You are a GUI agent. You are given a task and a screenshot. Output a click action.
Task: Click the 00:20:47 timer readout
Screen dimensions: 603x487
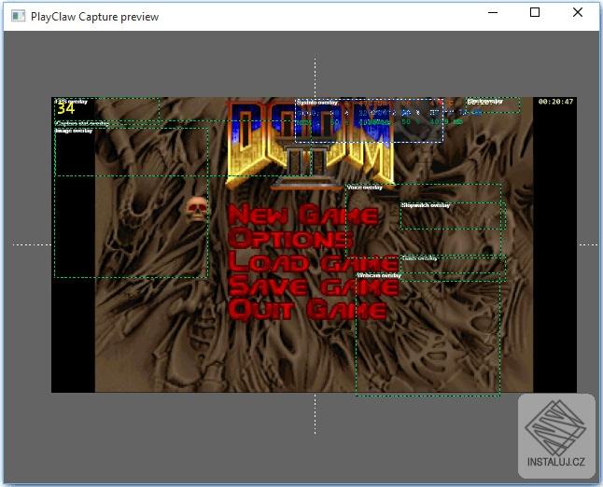[x=555, y=102]
